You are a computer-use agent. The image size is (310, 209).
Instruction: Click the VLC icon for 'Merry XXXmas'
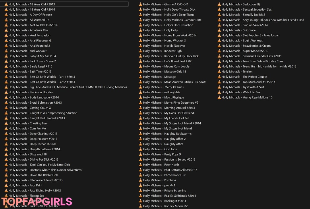tap(141, 87)
